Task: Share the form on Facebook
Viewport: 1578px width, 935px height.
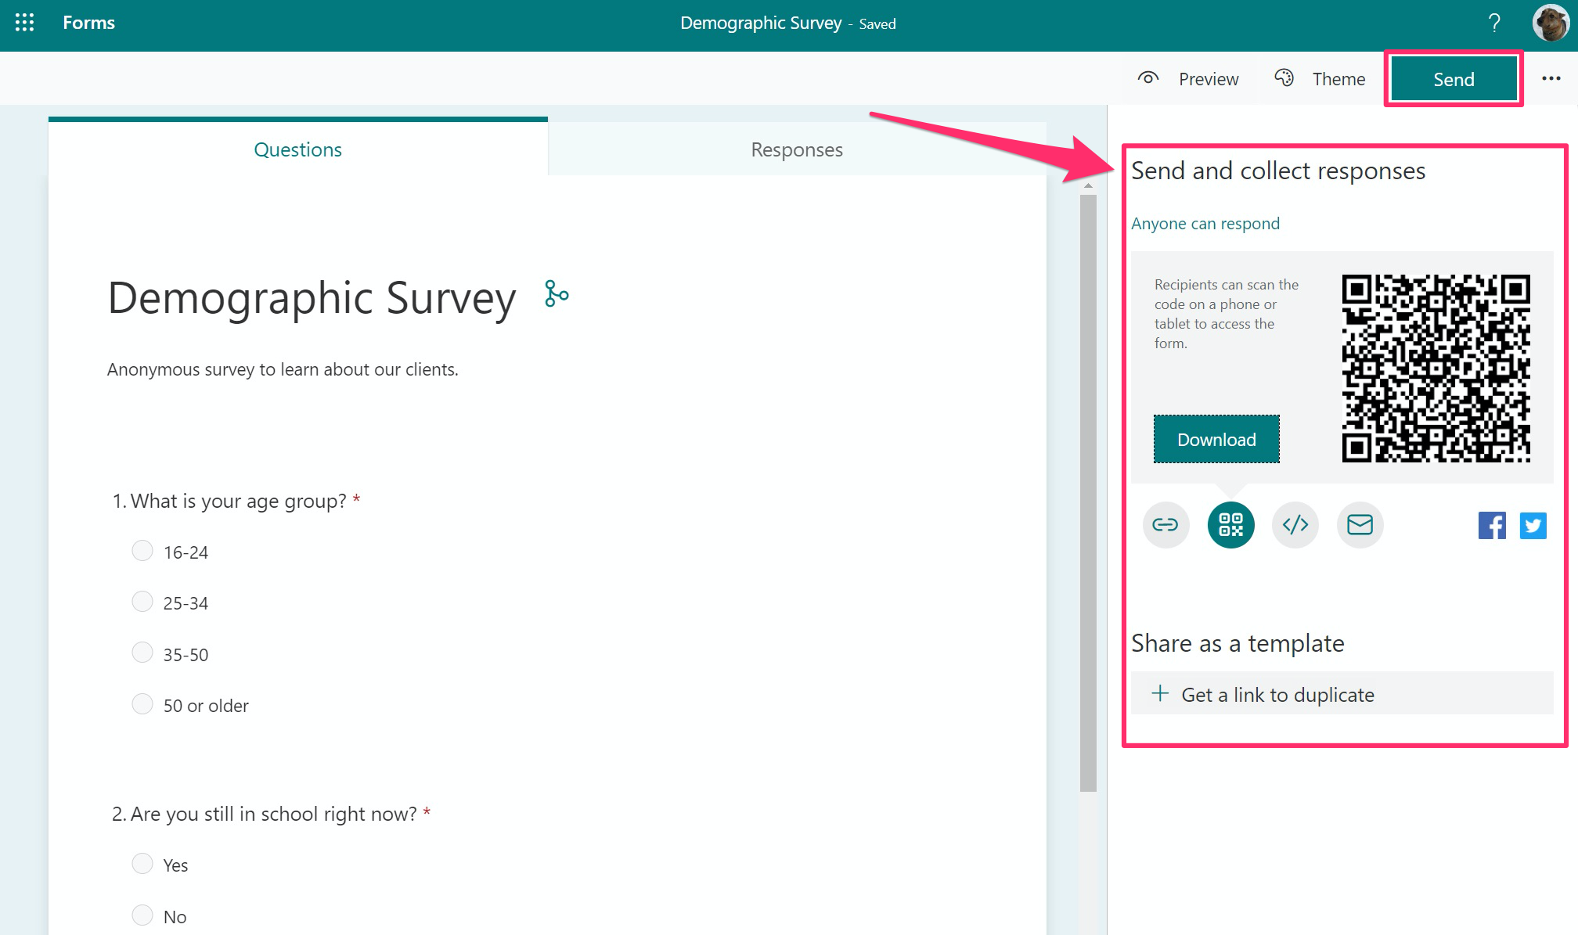Action: point(1492,525)
